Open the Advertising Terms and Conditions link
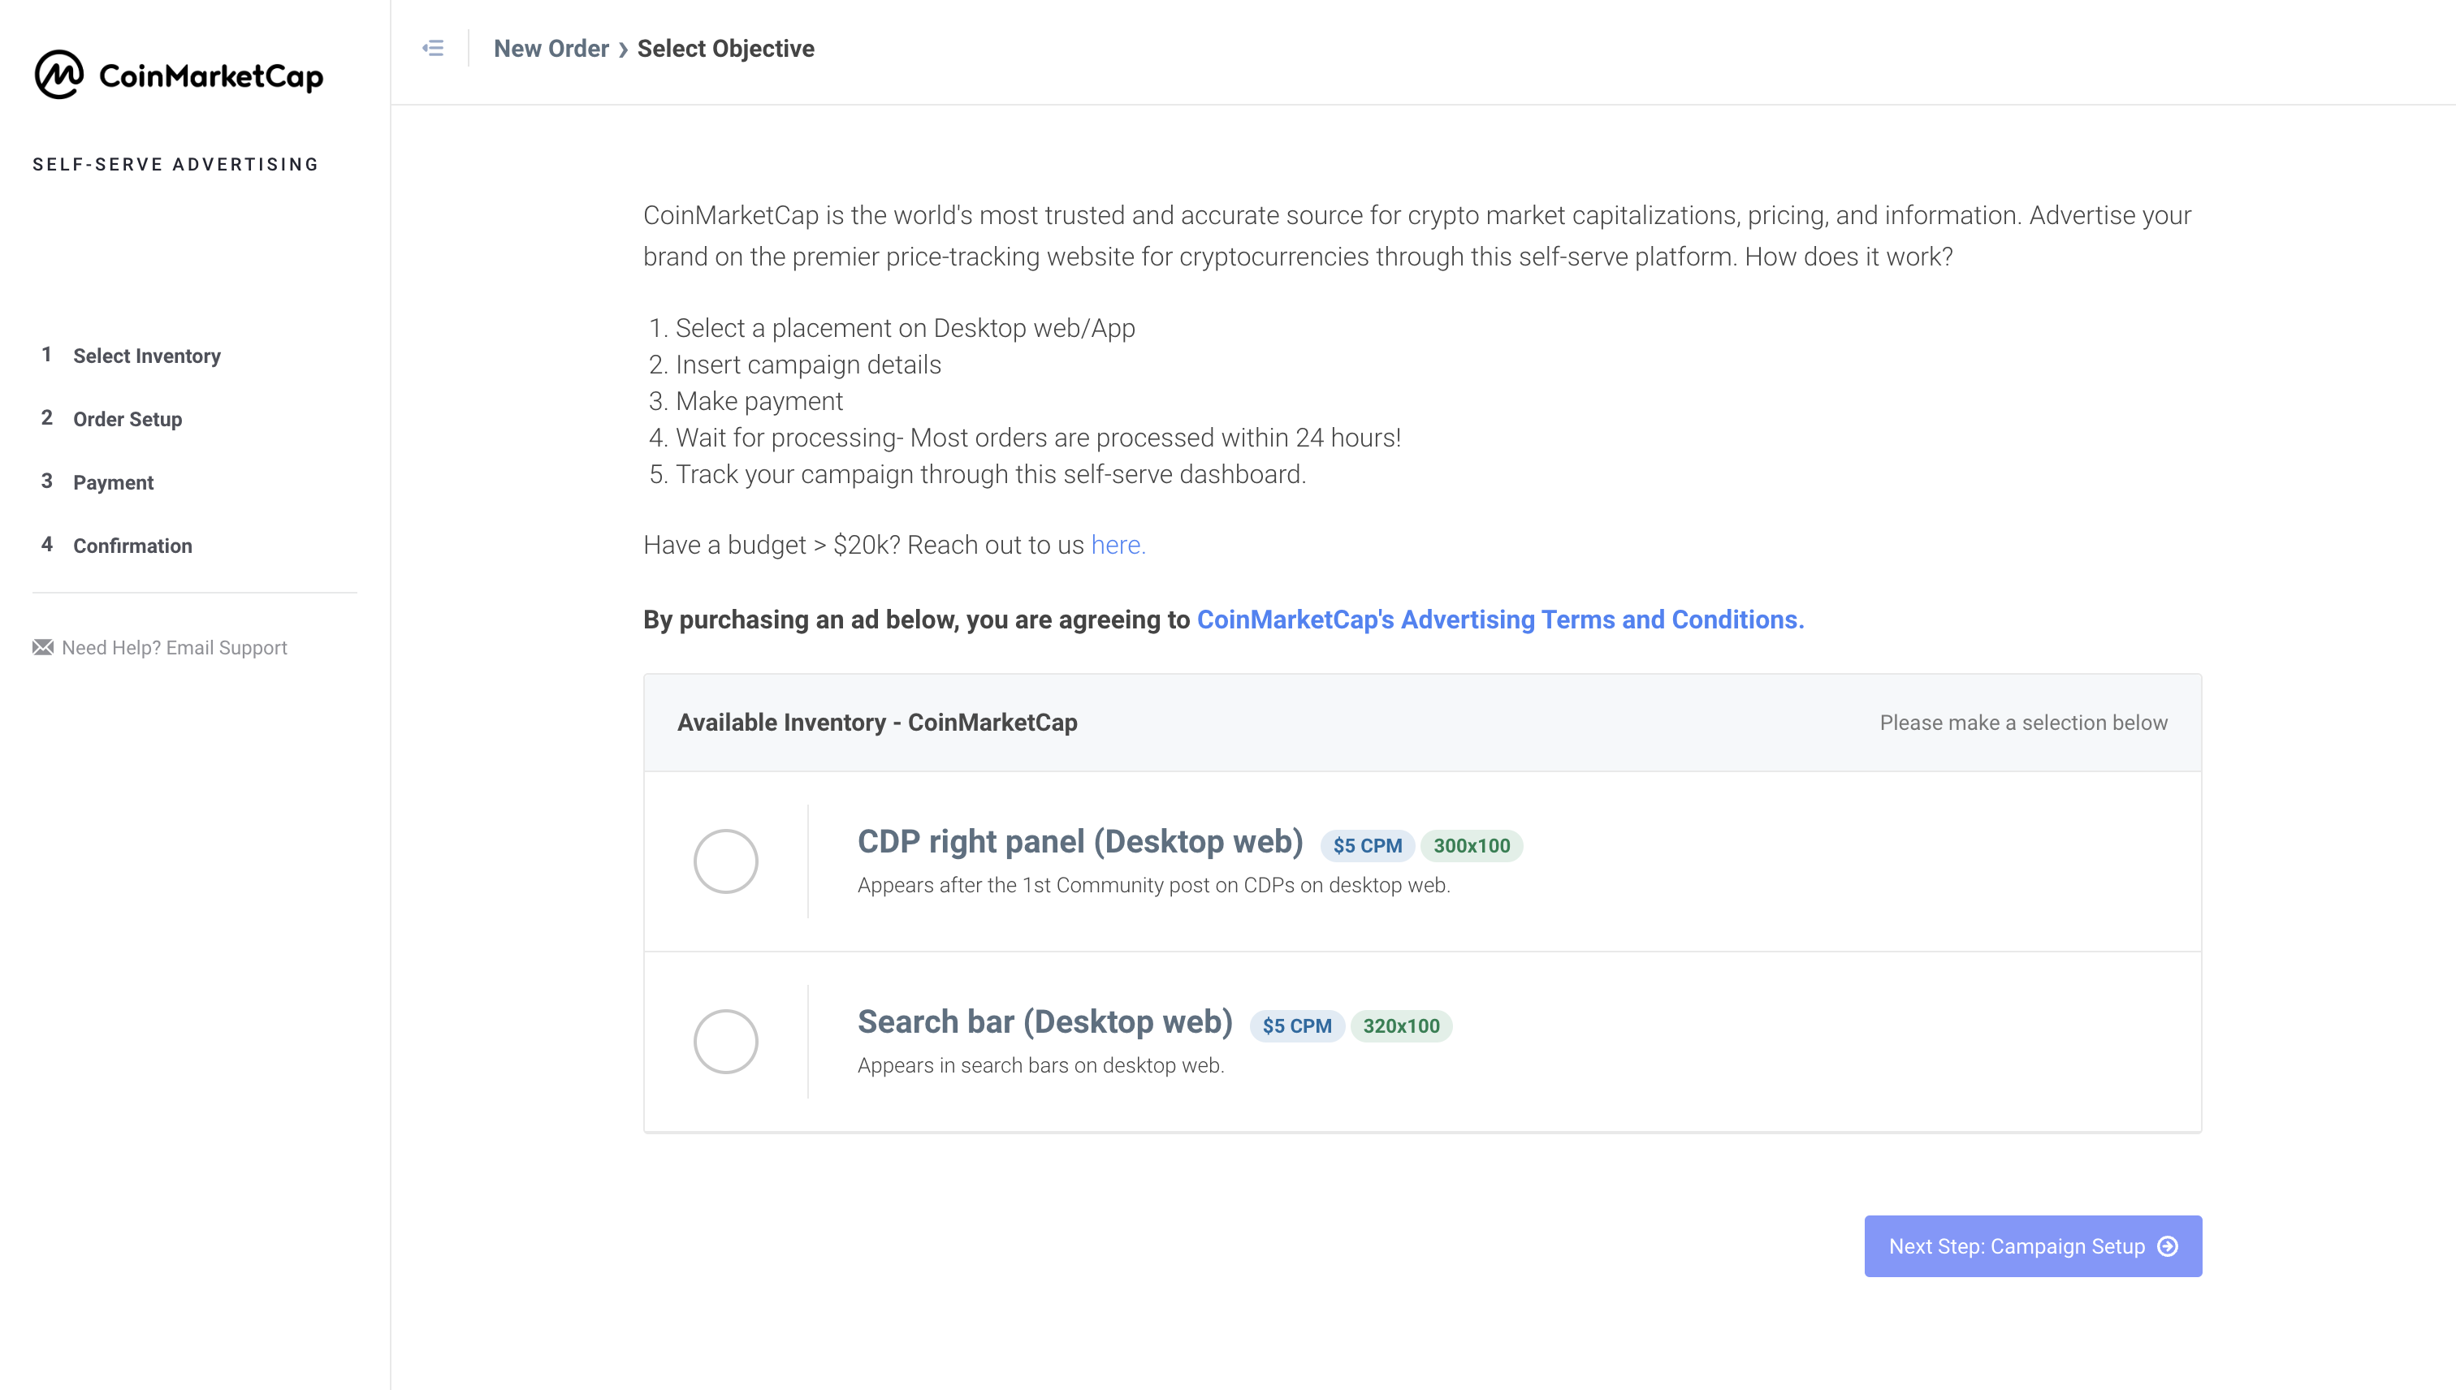 1500,619
